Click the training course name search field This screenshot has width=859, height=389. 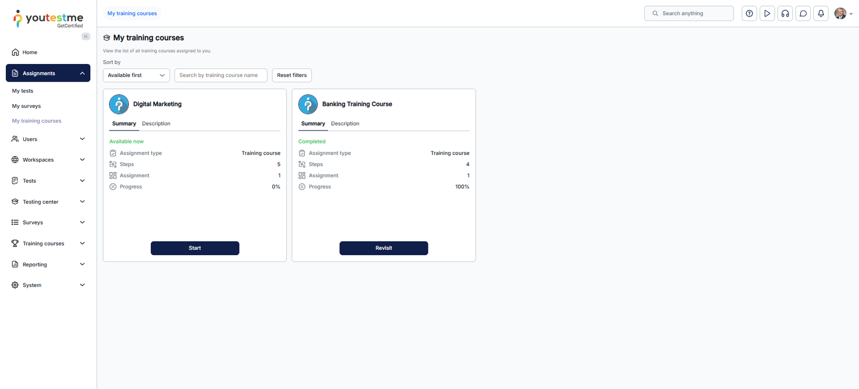click(x=221, y=75)
